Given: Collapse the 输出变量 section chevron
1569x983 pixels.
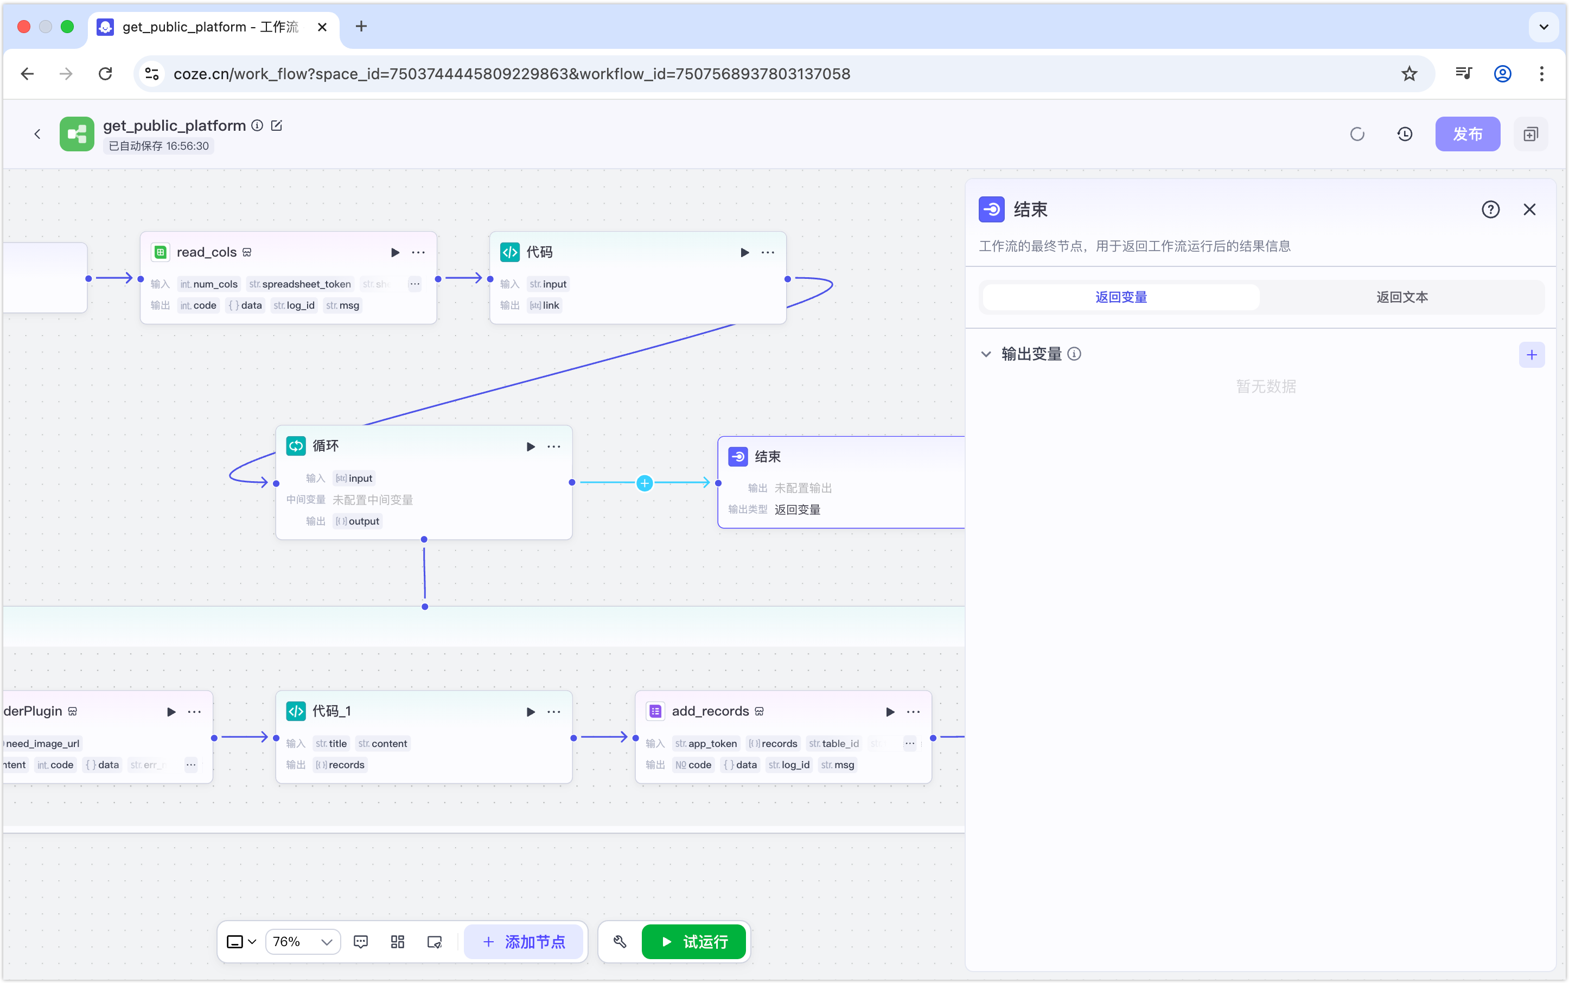Looking at the screenshot, I should 986,354.
